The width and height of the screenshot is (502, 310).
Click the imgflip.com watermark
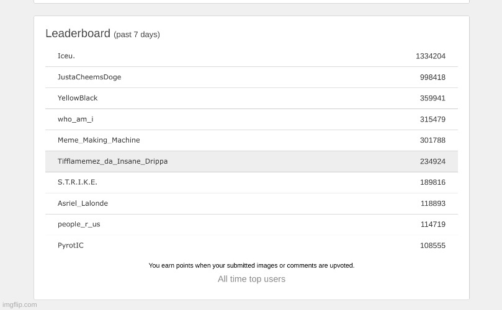pos(20,304)
